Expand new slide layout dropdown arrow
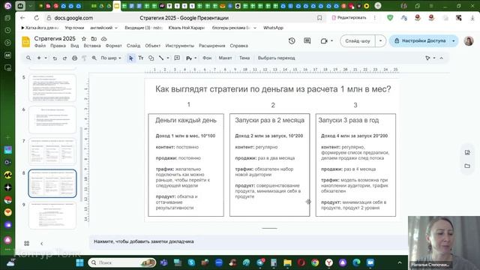 click(46, 58)
